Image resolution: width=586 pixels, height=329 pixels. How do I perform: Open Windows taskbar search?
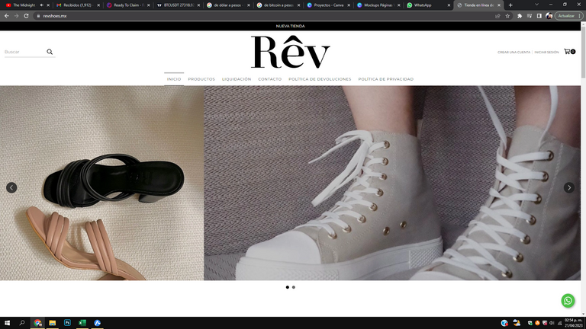22,323
